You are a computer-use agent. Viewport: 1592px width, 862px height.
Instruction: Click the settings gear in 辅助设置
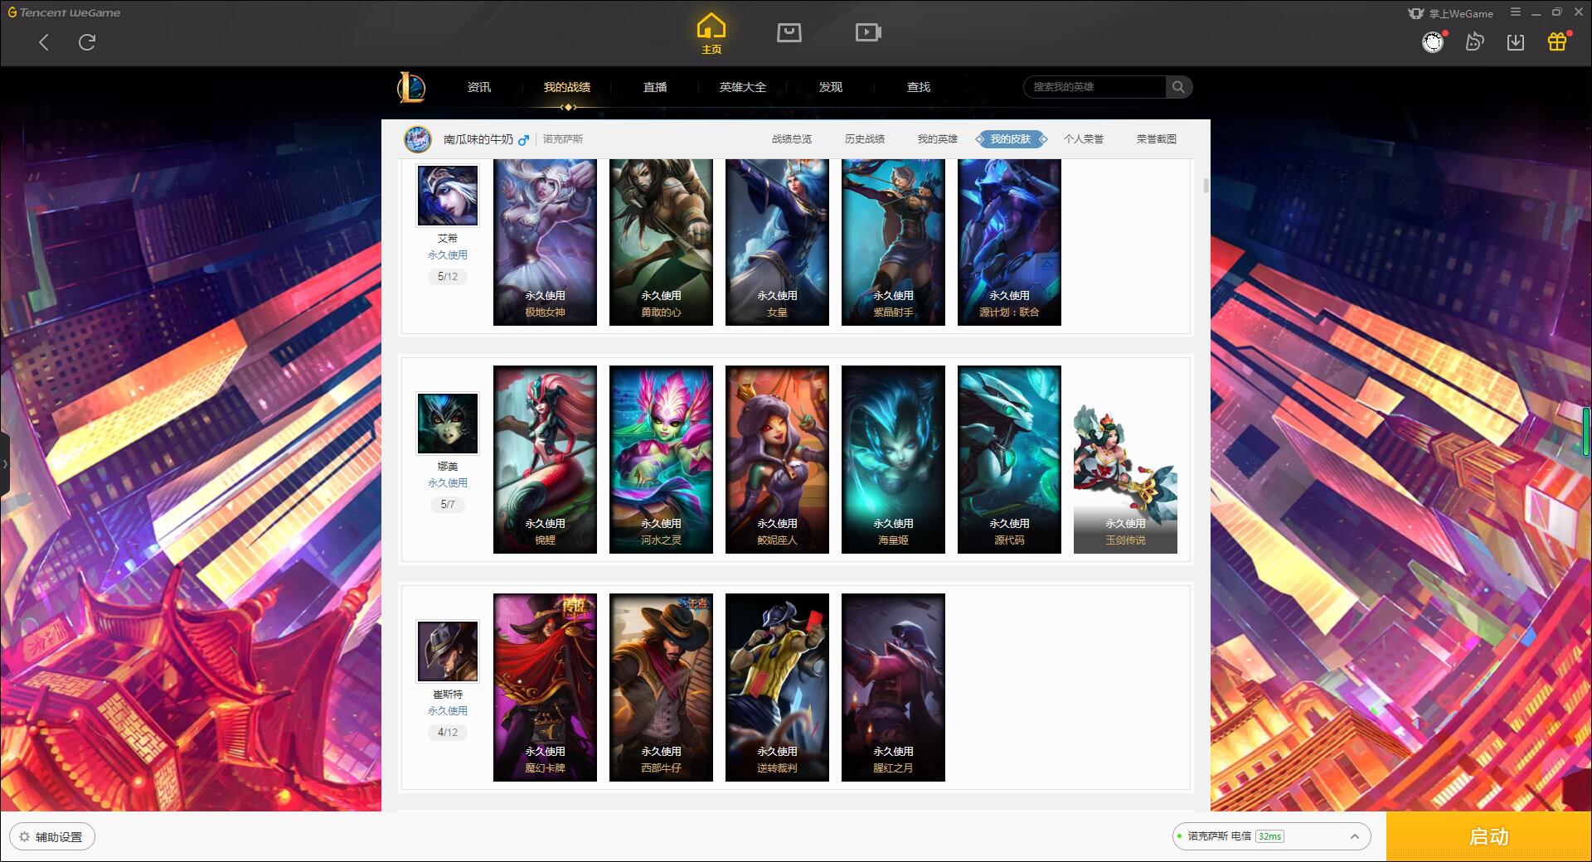(24, 837)
